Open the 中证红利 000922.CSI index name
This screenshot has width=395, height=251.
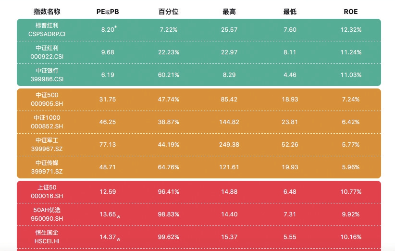tap(47, 52)
